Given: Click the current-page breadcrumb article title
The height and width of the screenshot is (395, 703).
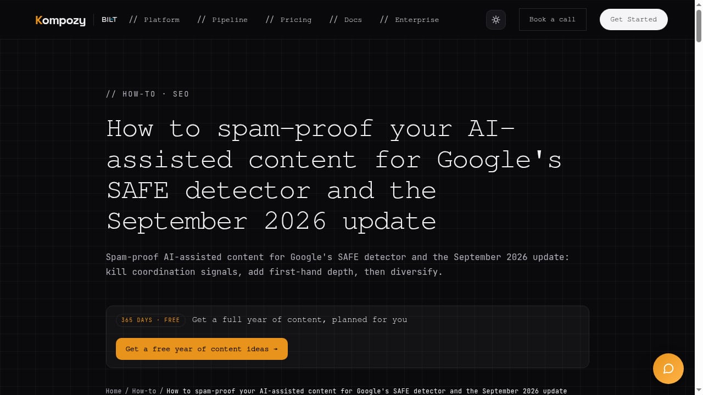Looking at the screenshot, I should point(367,391).
